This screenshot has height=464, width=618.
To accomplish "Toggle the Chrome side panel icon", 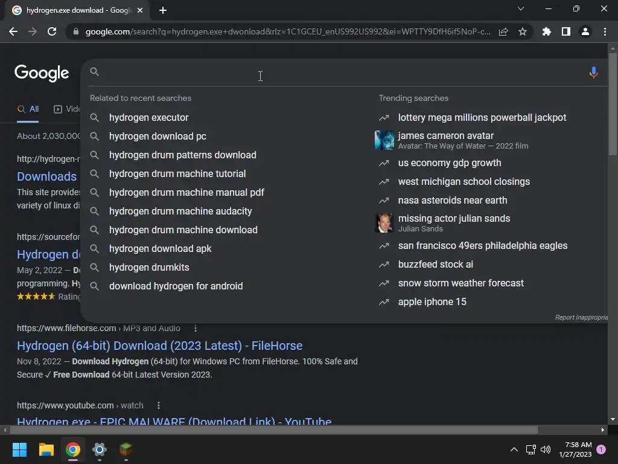I will 566,31.
